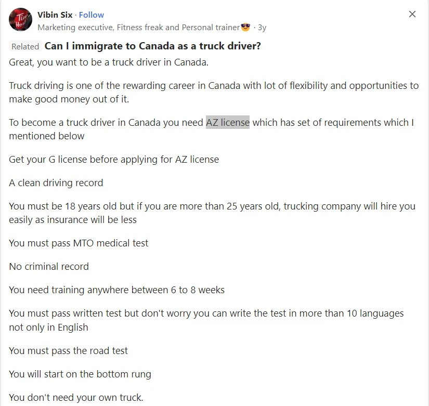Click the Get your G license line
Viewport: 429px width, 406px height.
pos(114,160)
